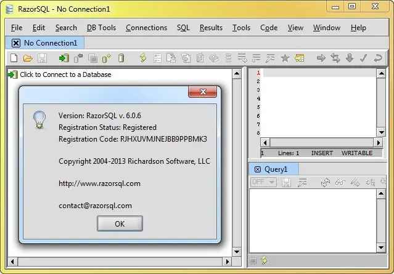The image size is (394, 274).
Task: Click the Disconnect database toolbar icon
Action: click(x=78, y=58)
